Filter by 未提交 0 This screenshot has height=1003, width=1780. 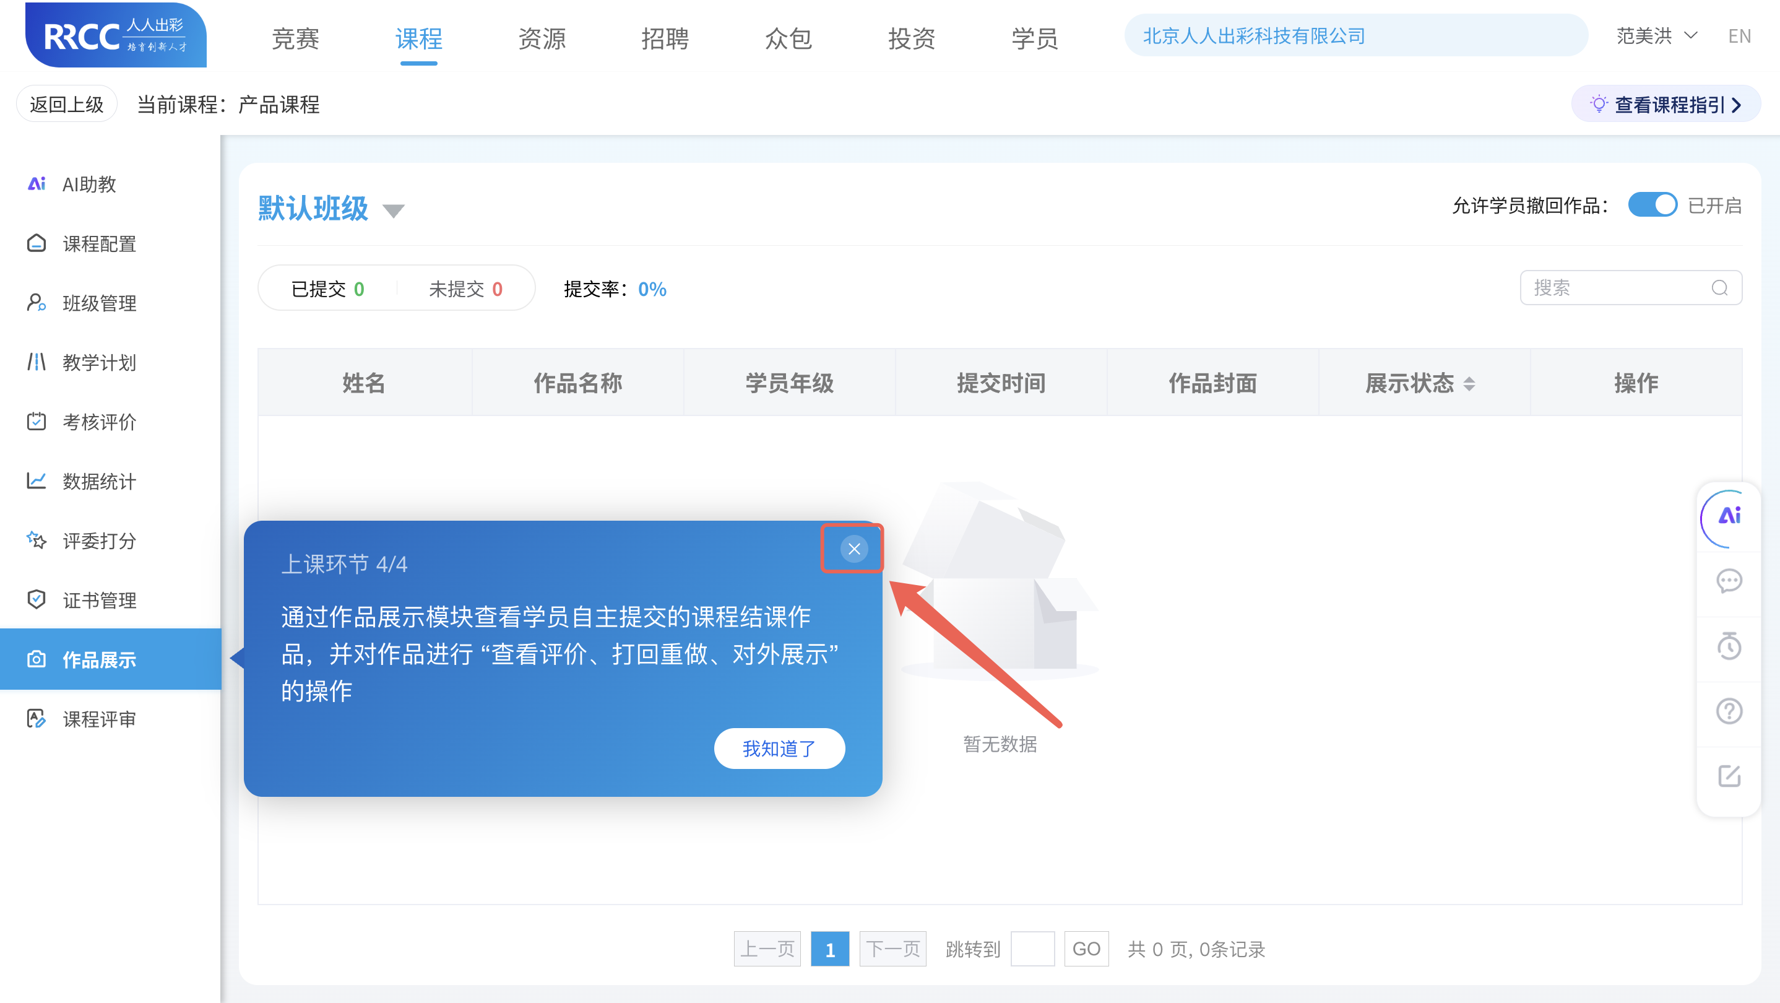coord(465,289)
